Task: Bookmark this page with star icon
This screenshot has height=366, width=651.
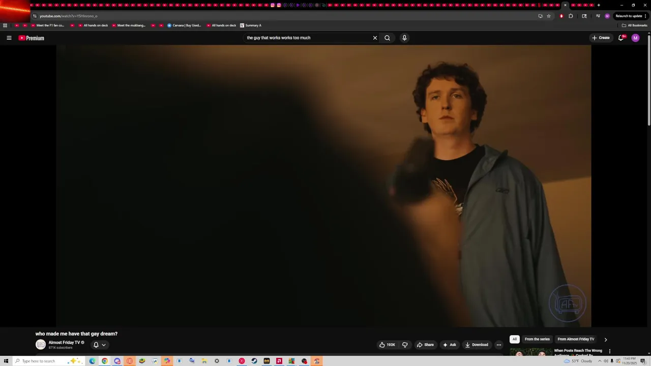Action: (549, 16)
